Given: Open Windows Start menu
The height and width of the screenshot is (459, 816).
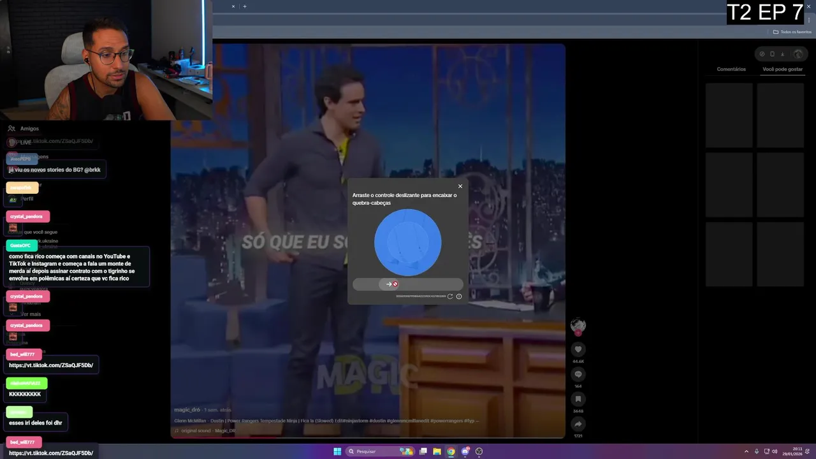Looking at the screenshot, I should [337, 451].
